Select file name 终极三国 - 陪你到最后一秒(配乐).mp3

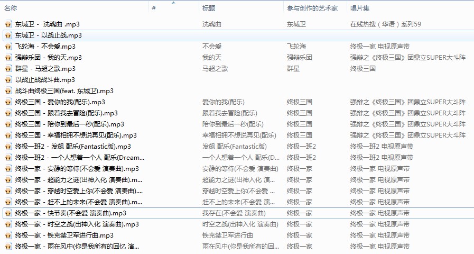coord(70,124)
